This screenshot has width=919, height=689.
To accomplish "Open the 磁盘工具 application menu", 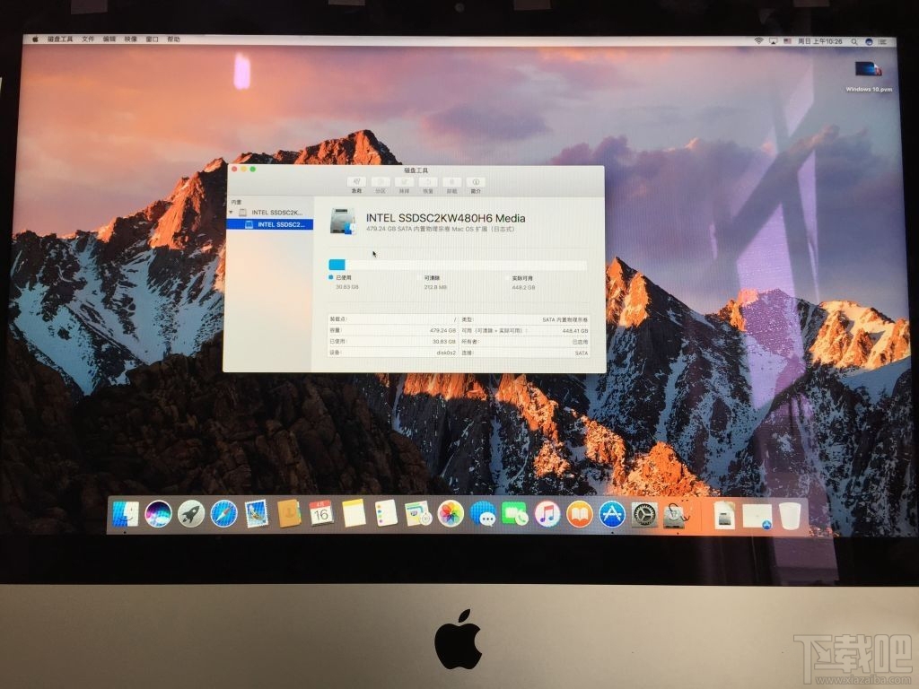I will pos(60,39).
